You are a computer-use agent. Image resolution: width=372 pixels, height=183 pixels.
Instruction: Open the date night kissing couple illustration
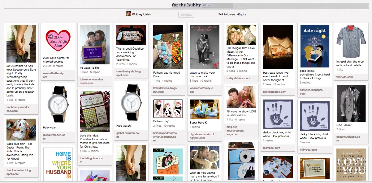click(314, 46)
